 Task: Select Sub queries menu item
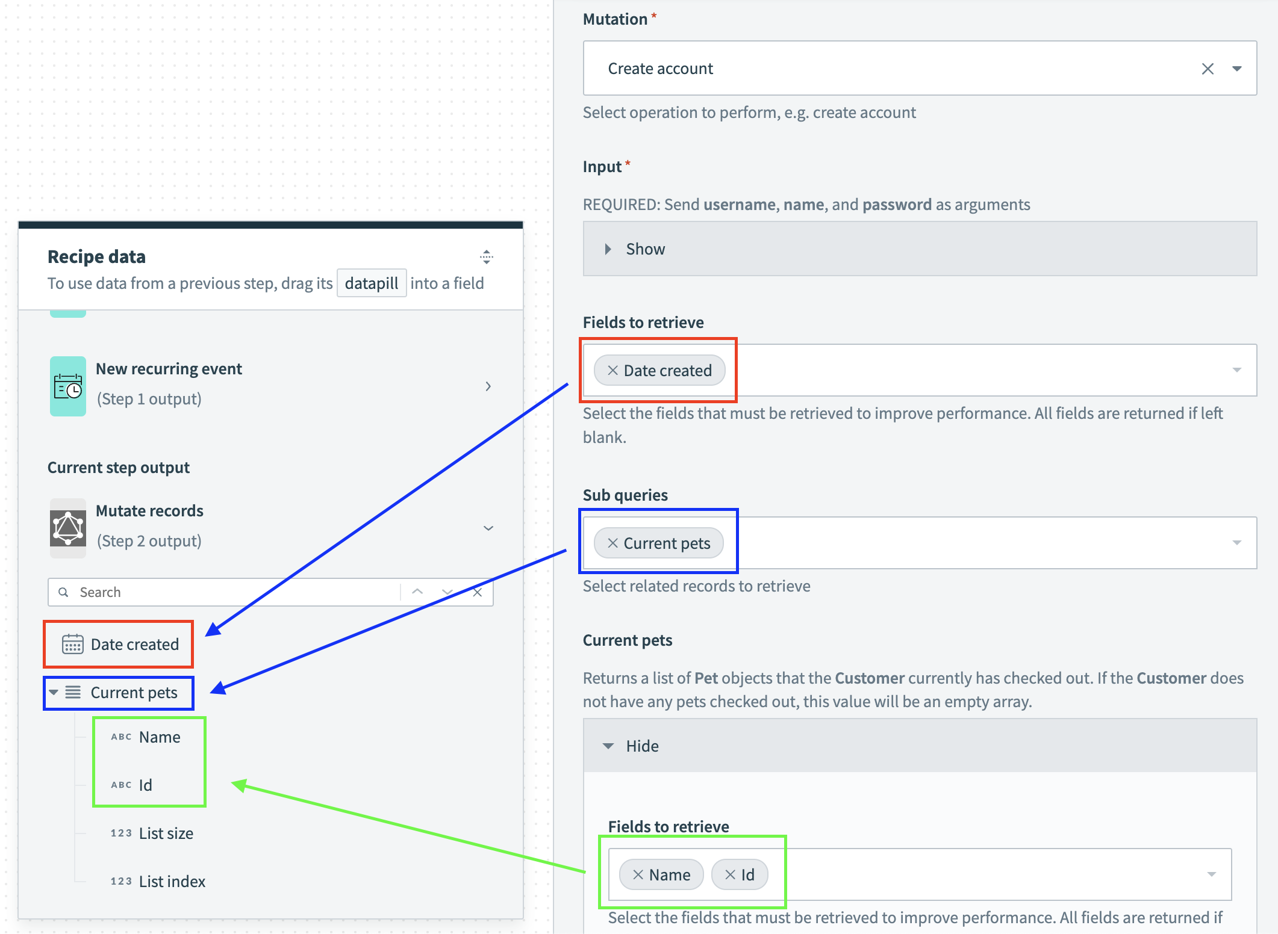pyautogui.click(x=1236, y=542)
